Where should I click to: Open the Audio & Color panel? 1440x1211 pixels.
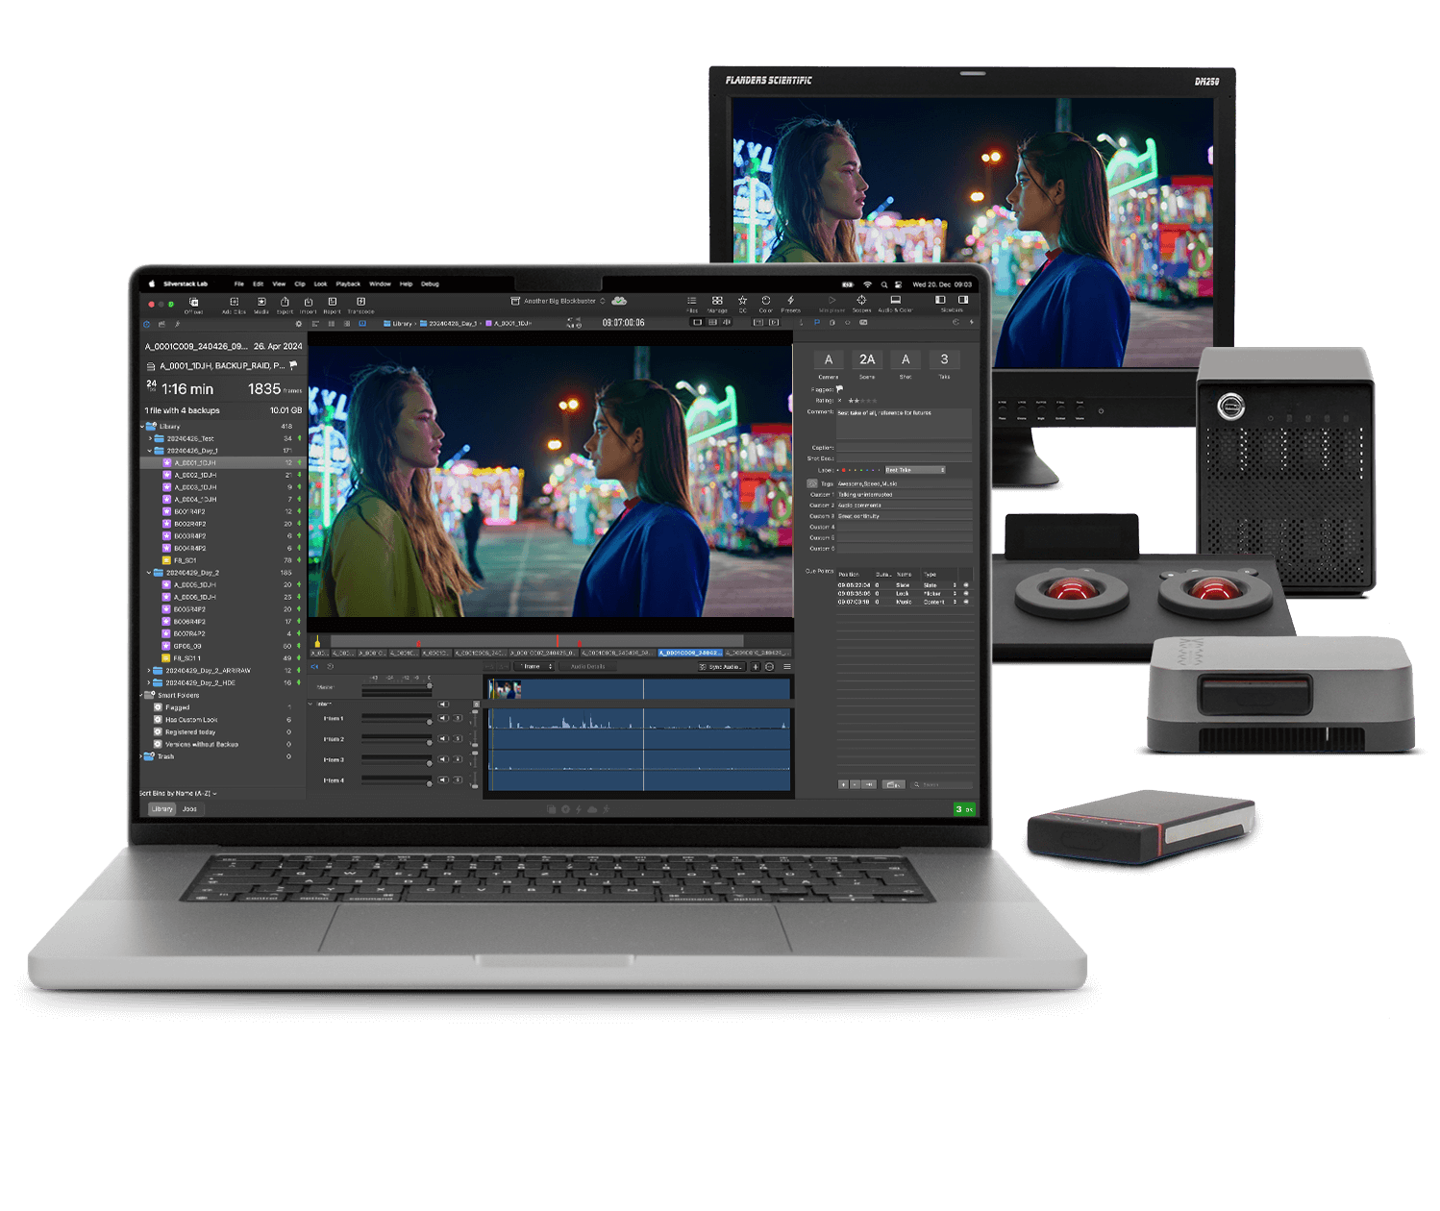click(x=894, y=302)
